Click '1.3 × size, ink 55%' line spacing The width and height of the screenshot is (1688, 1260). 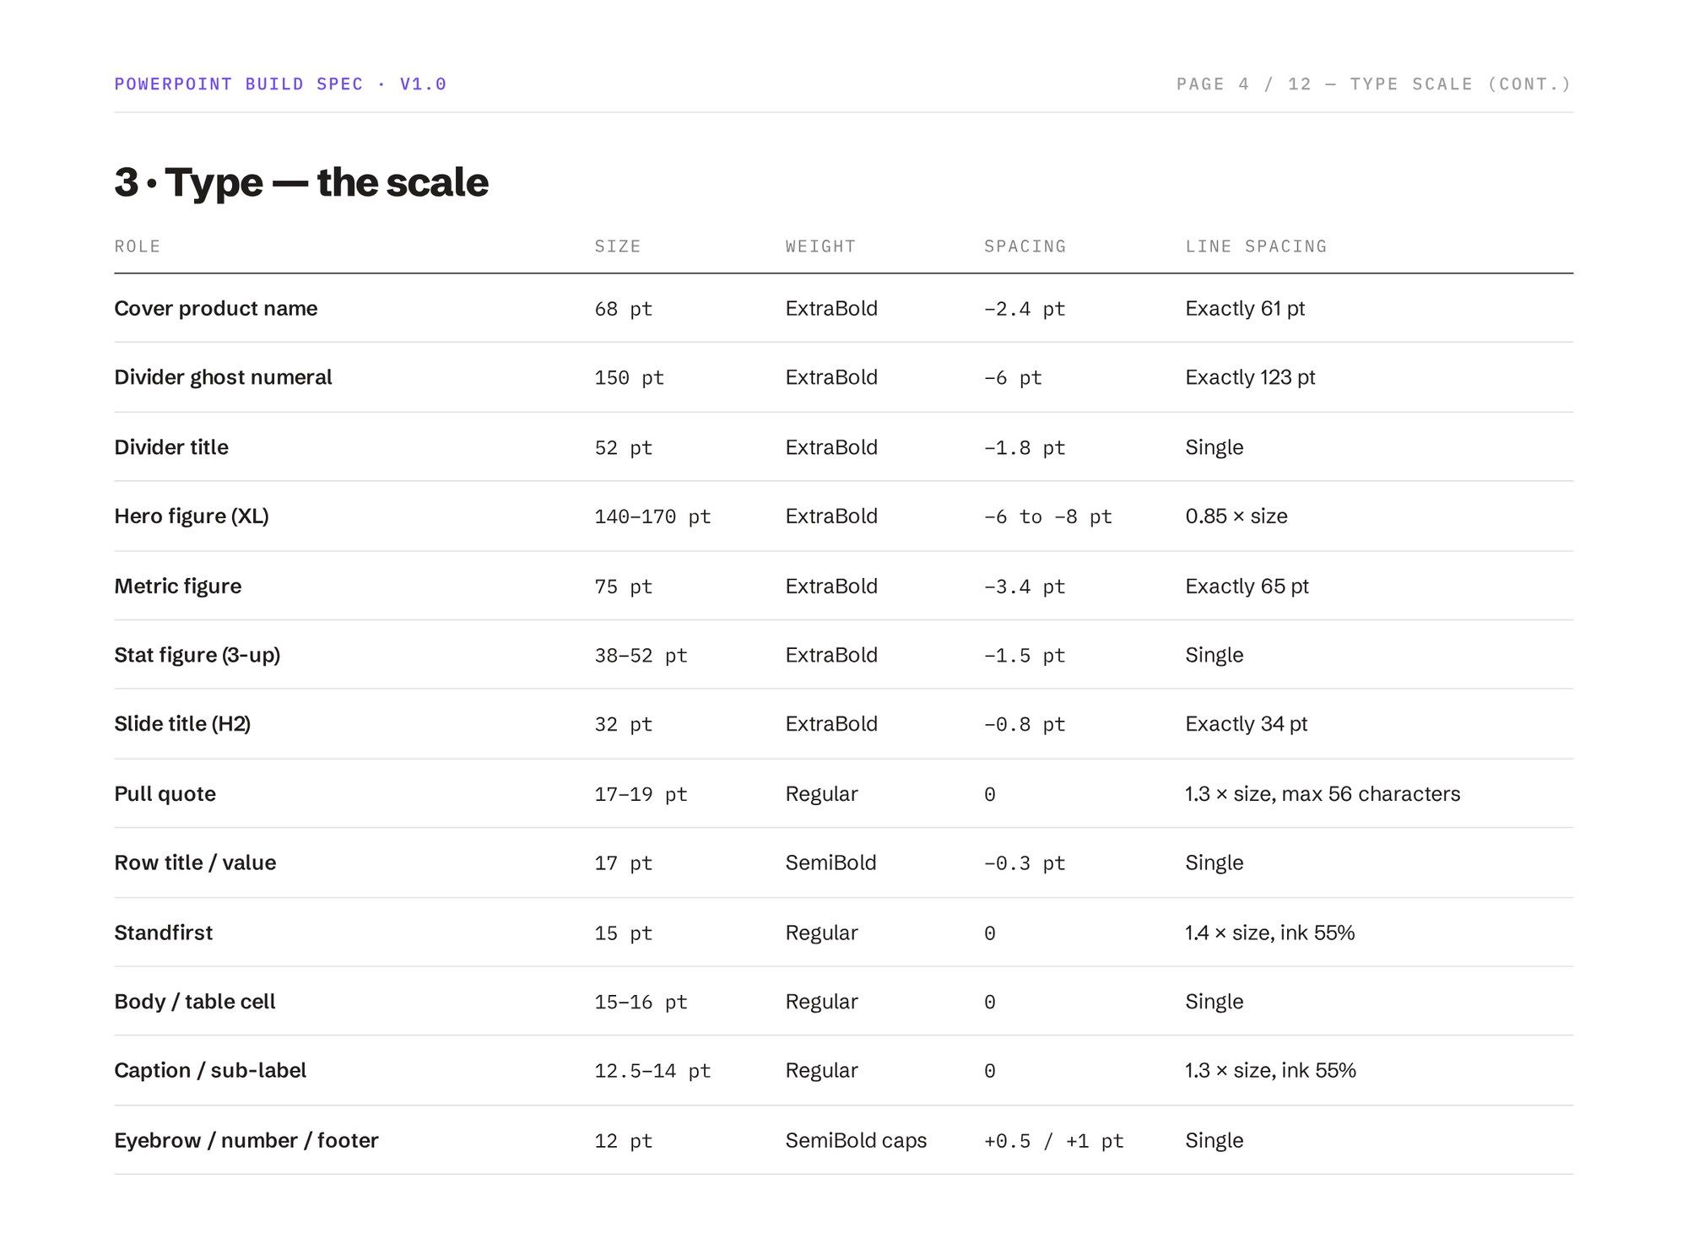click(x=1270, y=1071)
